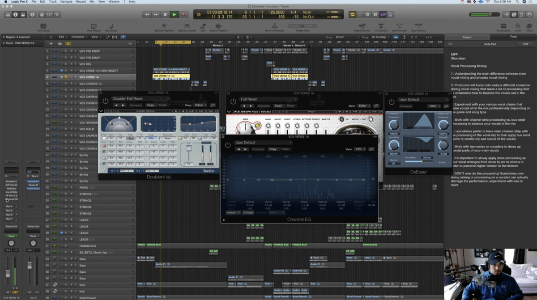Click the Note Pad Edit button
This screenshot has width=537, height=300.
[x=525, y=44]
